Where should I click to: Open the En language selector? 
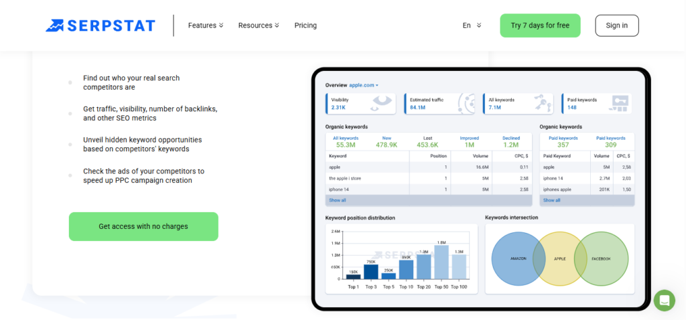(472, 25)
